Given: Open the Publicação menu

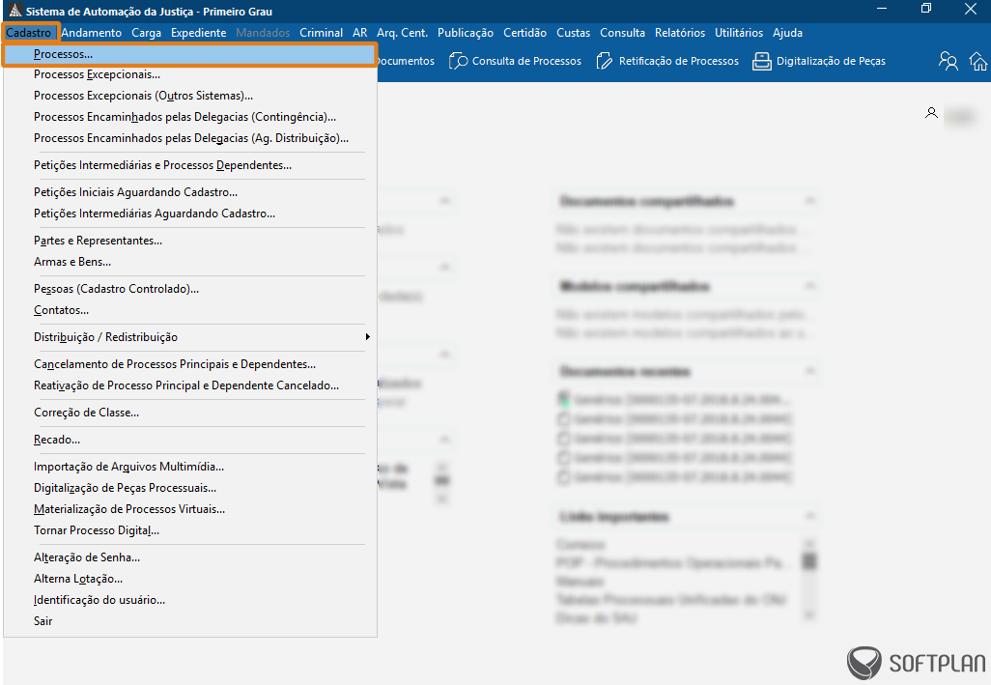Looking at the screenshot, I should (466, 33).
